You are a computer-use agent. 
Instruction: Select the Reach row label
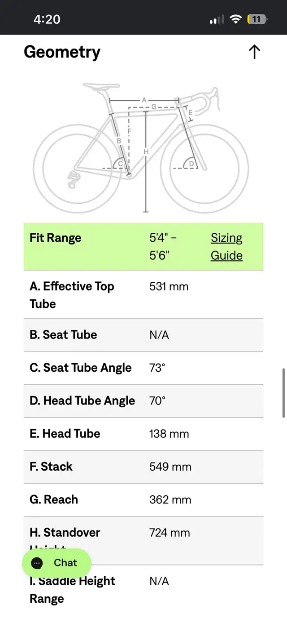click(x=54, y=499)
